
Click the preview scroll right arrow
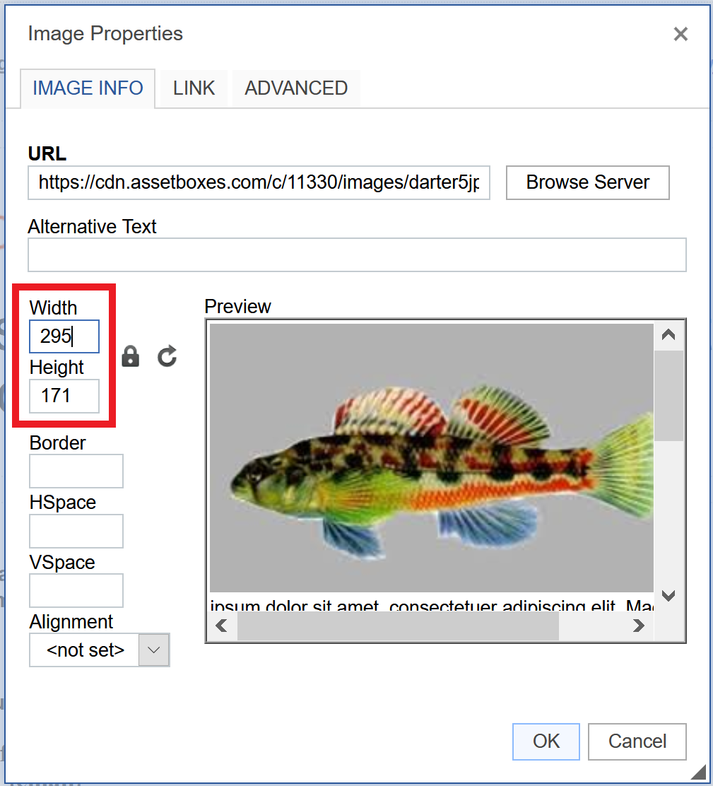click(x=639, y=626)
